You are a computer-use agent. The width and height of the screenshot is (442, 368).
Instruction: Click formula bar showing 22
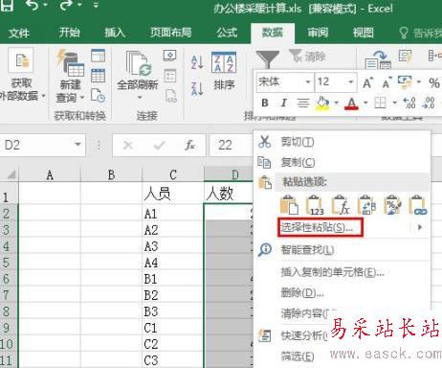pos(232,145)
